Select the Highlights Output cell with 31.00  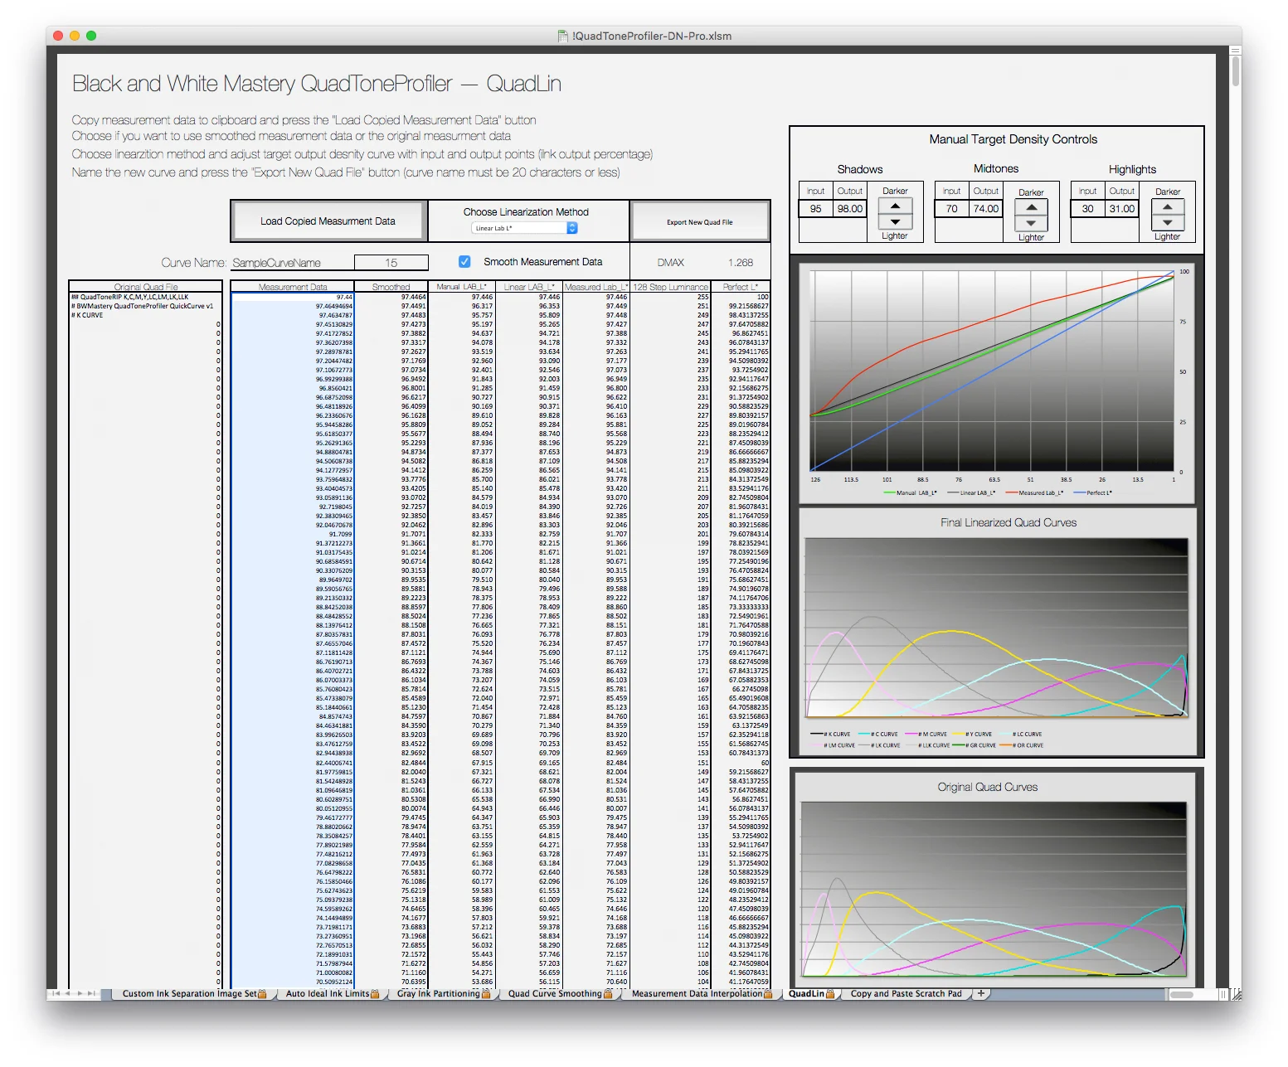point(1121,209)
